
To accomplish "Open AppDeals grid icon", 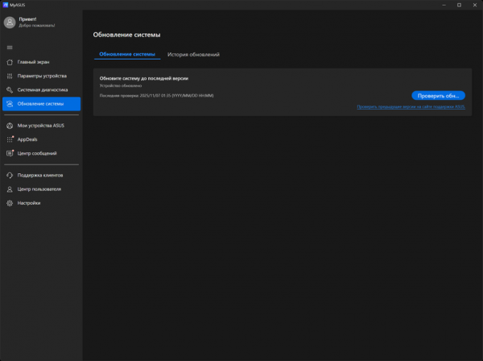I will click(x=10, y=139).
